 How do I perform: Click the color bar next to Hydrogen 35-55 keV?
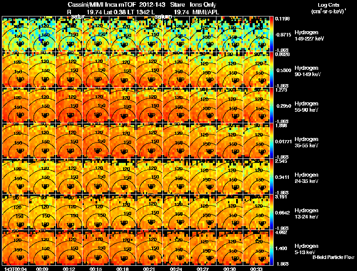[x=272, y=141]
